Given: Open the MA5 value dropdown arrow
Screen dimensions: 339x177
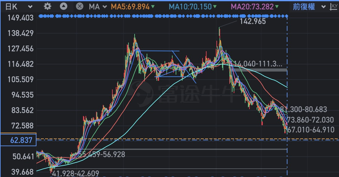Looking at the screenshot, I should tap(153, 7).
